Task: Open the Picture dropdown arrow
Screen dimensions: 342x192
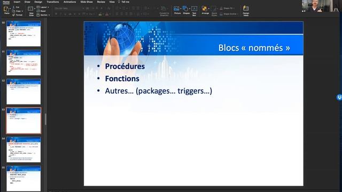Action: point(181,9)
